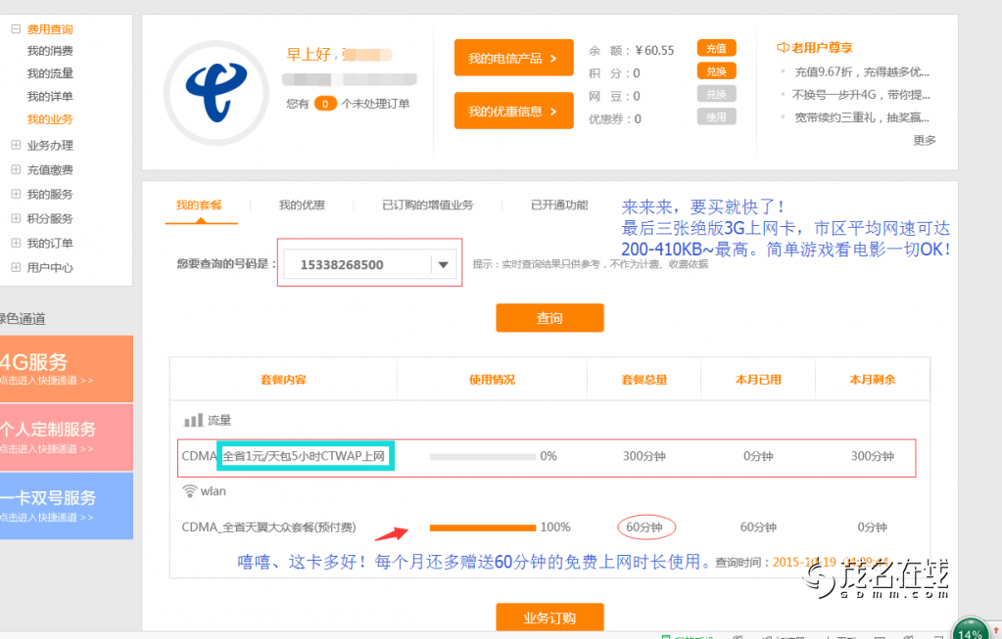Viewport: 1002px width, 639px height.
Task: Click the wlan wifi icon
Action: click(x=189, y=491)
